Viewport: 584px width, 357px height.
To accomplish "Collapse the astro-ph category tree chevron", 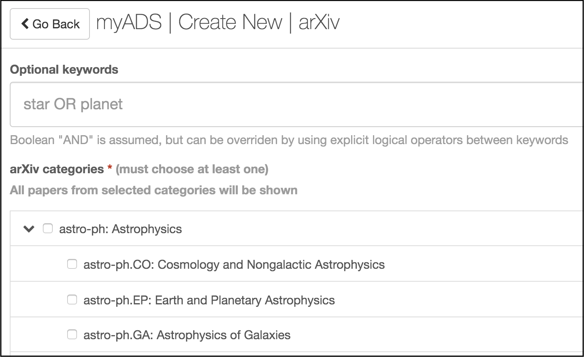I will 29,229.
